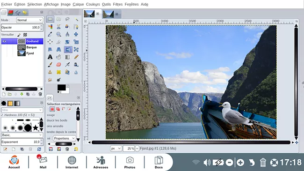
Task: Select the Text tool in toolbox
Action: [x=50, y=57]
